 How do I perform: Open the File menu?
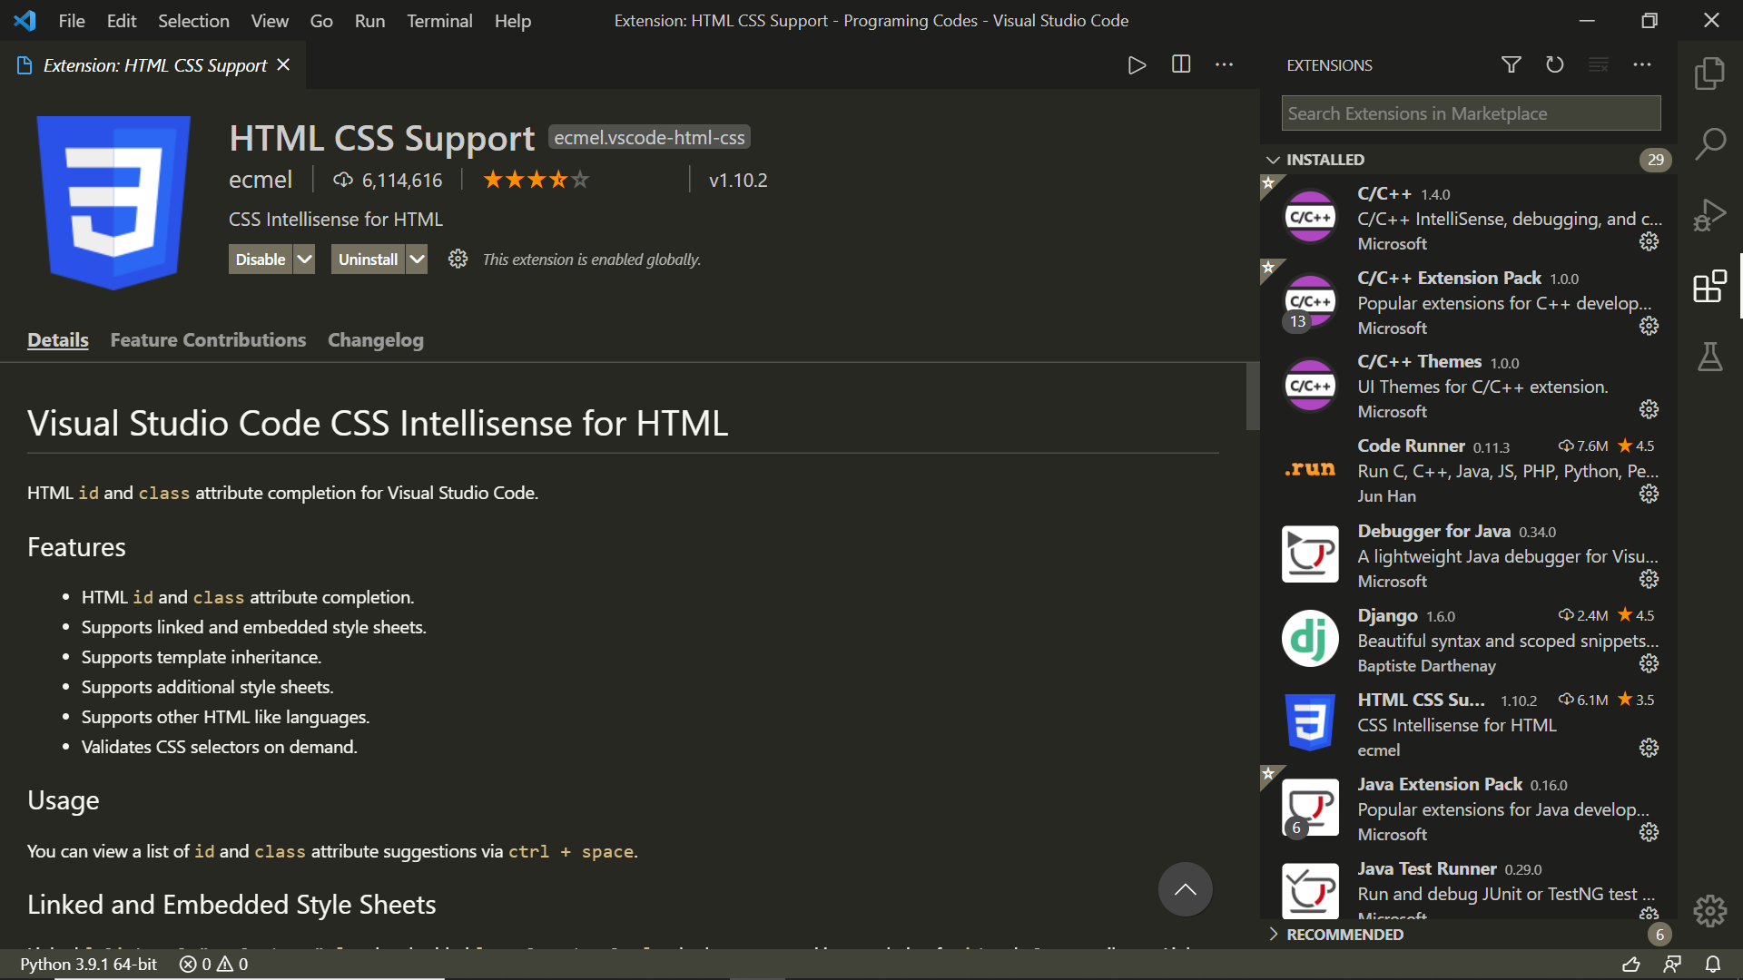click(x=72, y=21)
